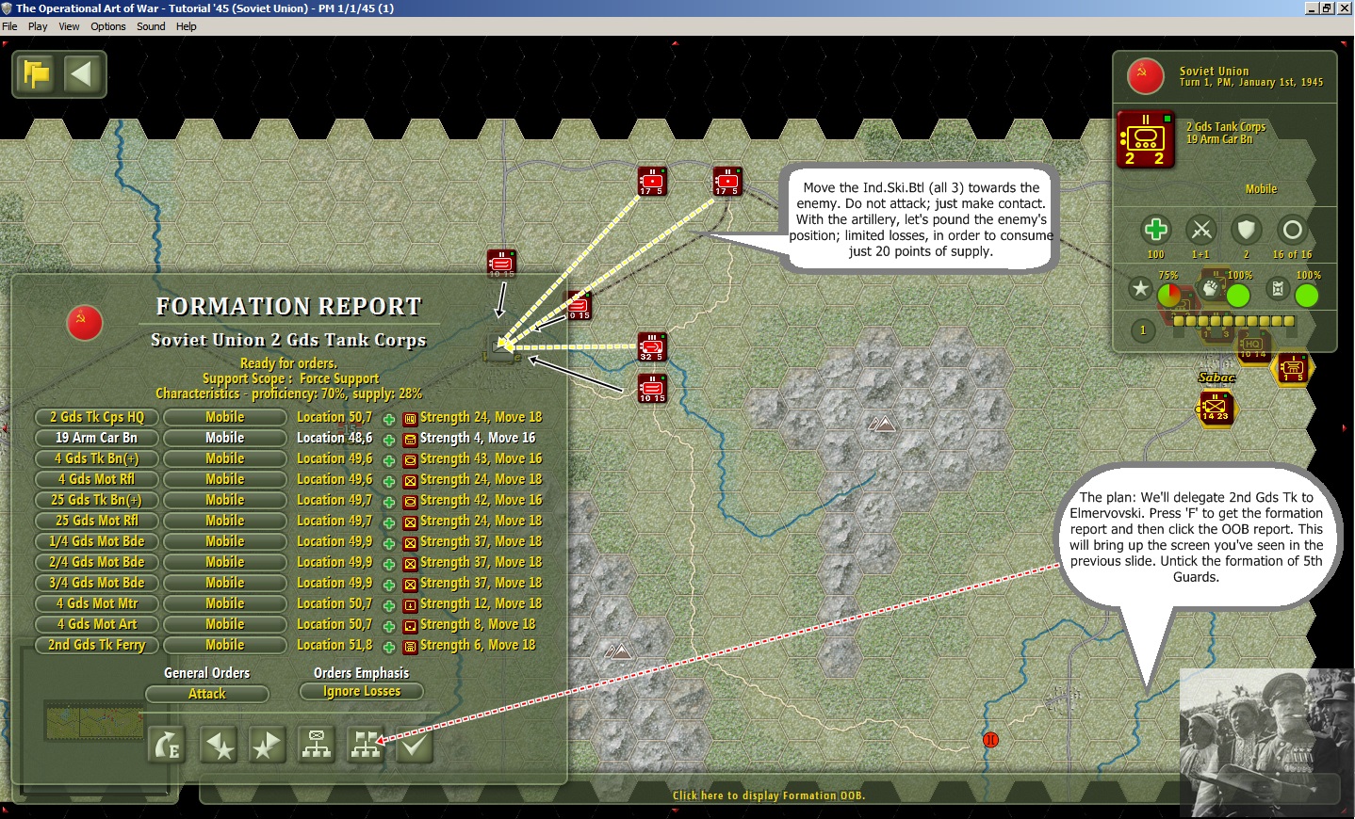
Task: Click the checkmark icon in Formation Report
Action: tap(414, 746)
